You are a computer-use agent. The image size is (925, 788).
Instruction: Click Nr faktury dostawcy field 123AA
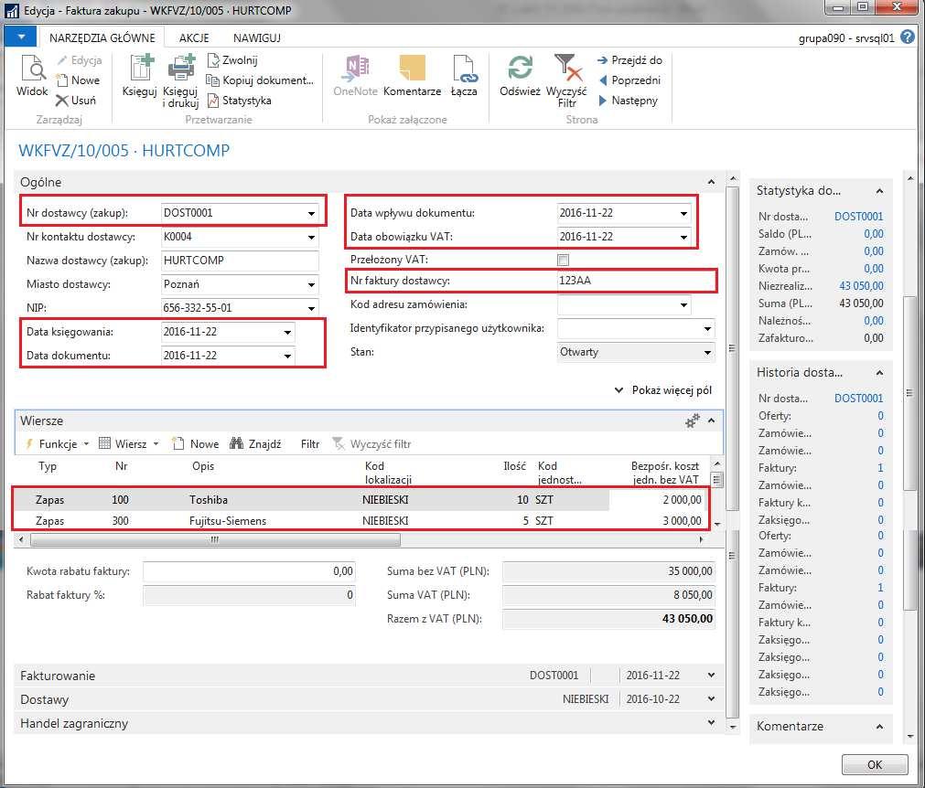tap(636, 281)
